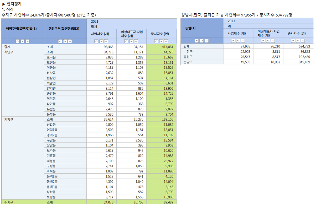The image size is (316, 204).
Task: Sort ascending 종사자수 in 행정구역 table
Action: [156, 41]
